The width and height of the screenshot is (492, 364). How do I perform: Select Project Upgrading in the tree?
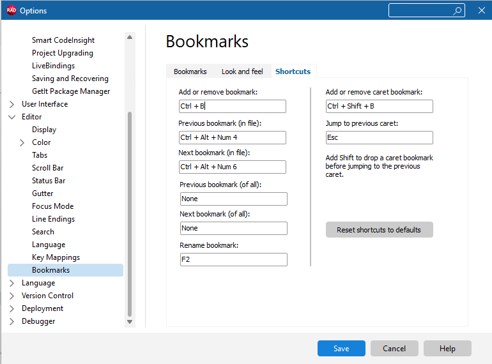(x=63, y=53)
